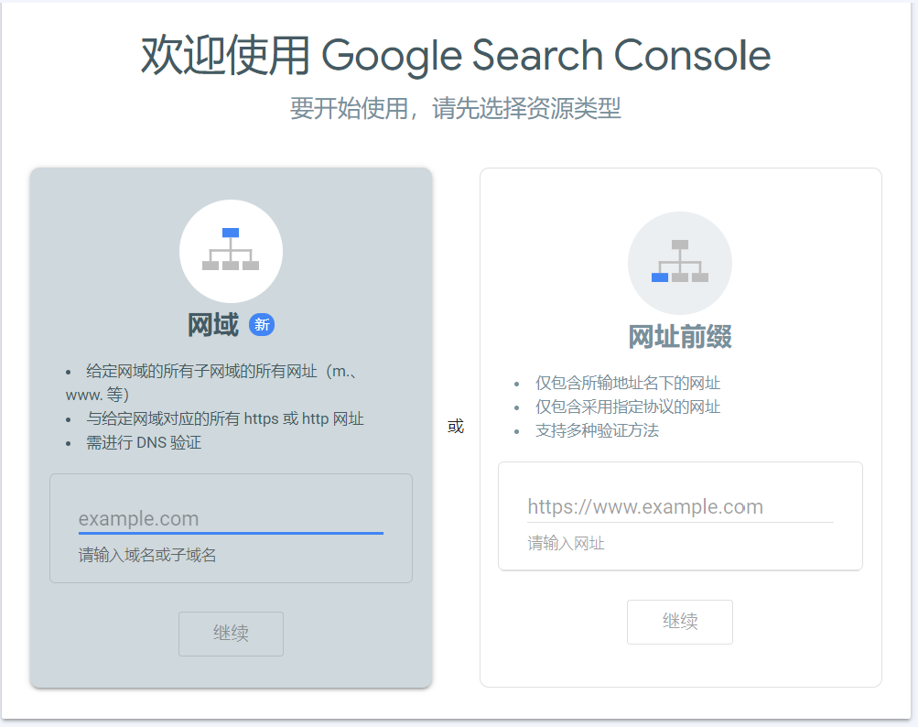The width and height of the screenshot is (918, 727).
Task: Click the helper text "请输入域名或子域名"
Action: click(147, 555)
